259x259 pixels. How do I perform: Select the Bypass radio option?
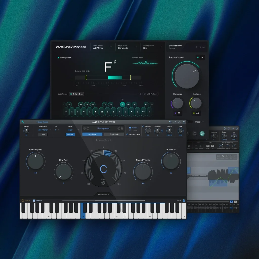(x=23, y=201)
